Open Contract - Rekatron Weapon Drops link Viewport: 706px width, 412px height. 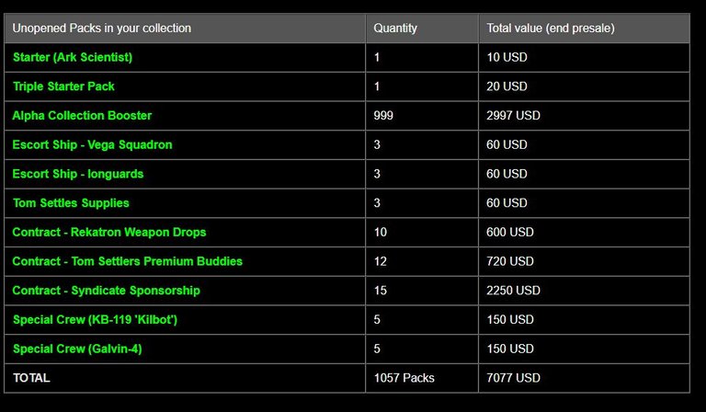[109, 232]
